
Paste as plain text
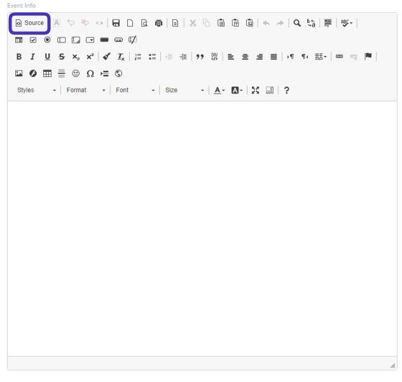(235, 23)
